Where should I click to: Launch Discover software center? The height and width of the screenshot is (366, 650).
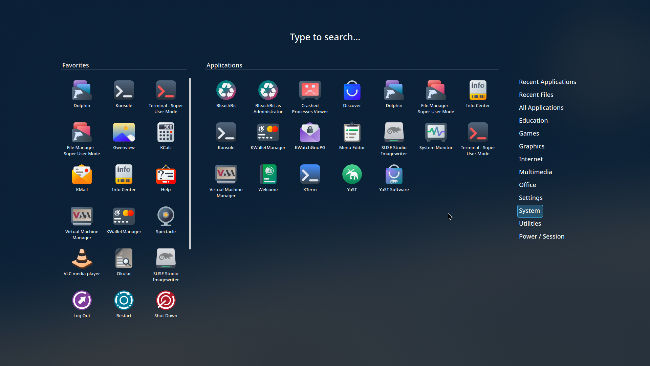coord(352,94)
